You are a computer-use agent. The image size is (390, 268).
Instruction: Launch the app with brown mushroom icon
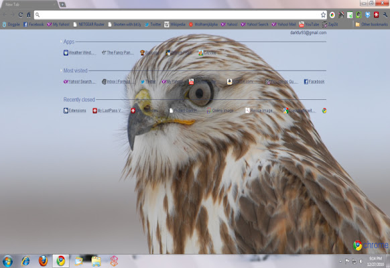coord(149,53)
